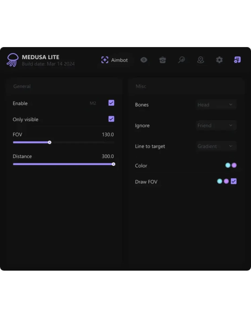The height and width of the screenshot is (318, 251).
Task: Click the M2 keybind next to Enable
Action: pyautogui.click(x=93, y=103)
